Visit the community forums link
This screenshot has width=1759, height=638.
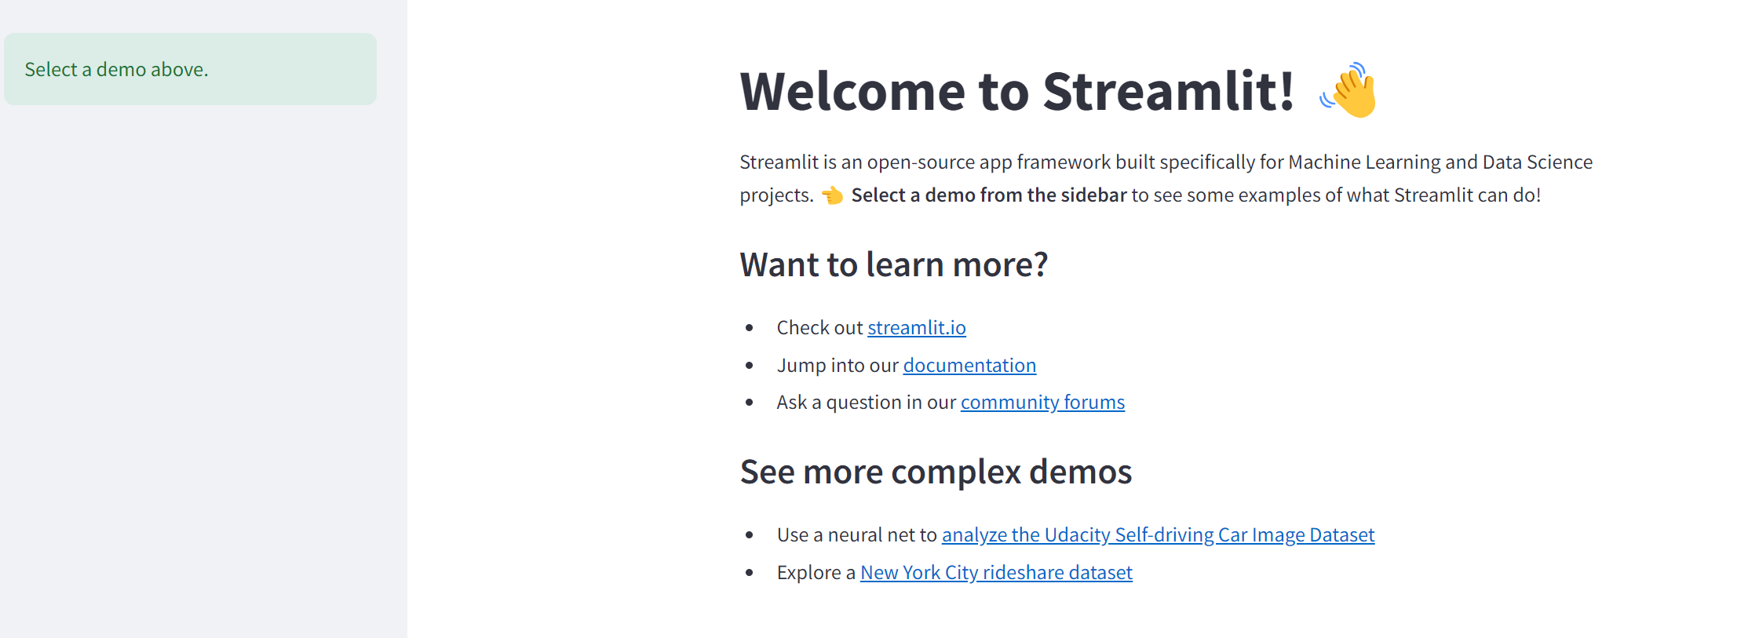(x=1042, y=402)
